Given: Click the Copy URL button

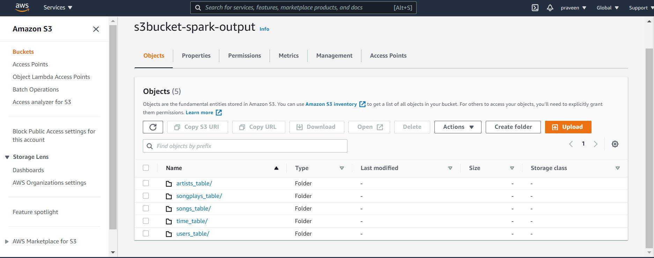Looking at the screenshot, I should pyautogui.click(x=259, y=127).
